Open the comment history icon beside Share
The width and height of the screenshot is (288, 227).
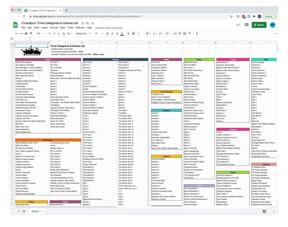[x=246, y=25]
